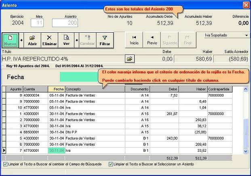Click Debe value 243,00

[x=165, y=138]
